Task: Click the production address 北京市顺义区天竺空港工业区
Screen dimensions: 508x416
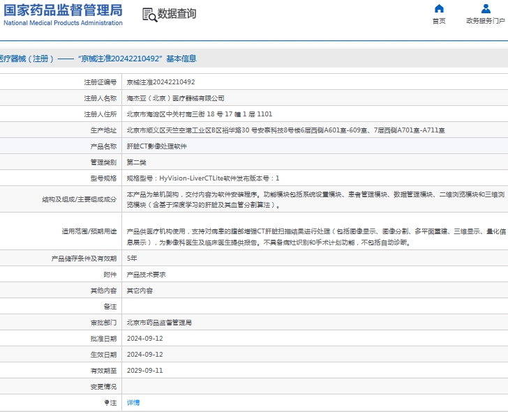Action: tap(285, 130)
